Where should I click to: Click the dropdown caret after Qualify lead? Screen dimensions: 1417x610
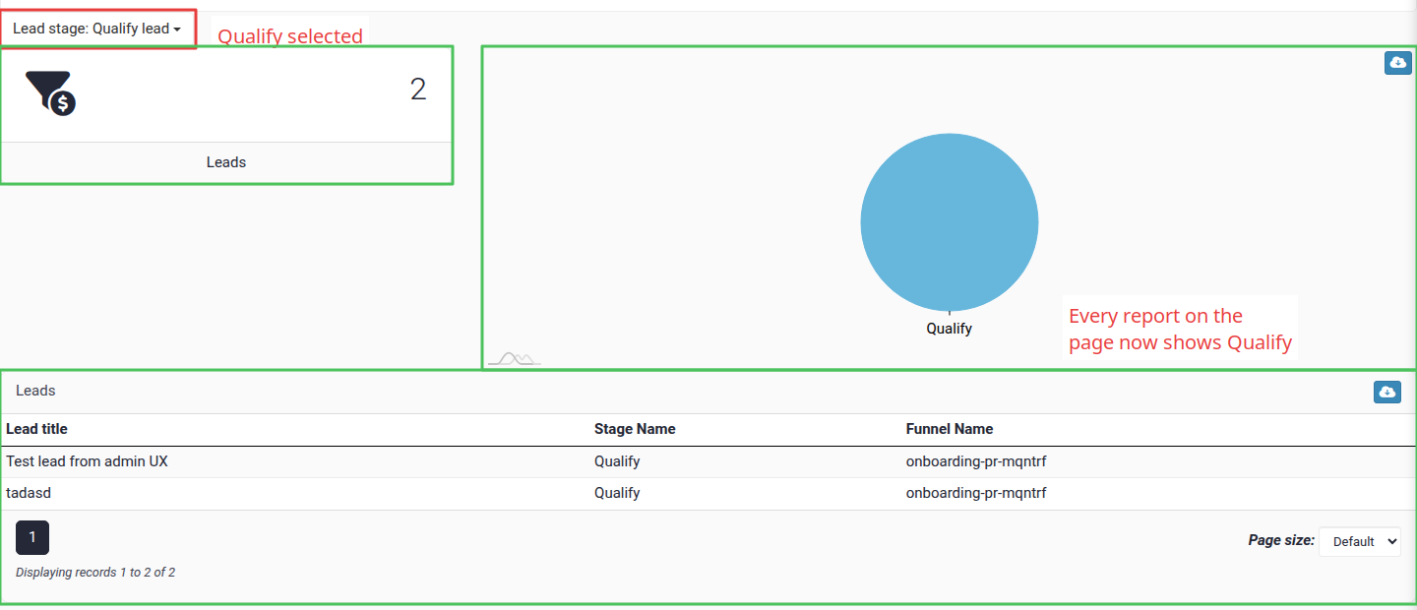pos(177,30)
